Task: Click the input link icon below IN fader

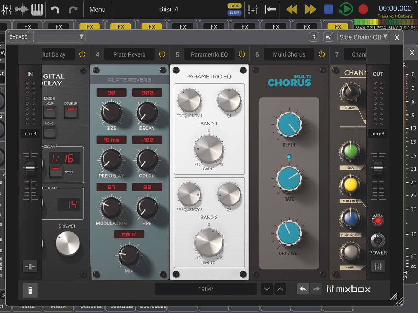Action: coord(30,266)
